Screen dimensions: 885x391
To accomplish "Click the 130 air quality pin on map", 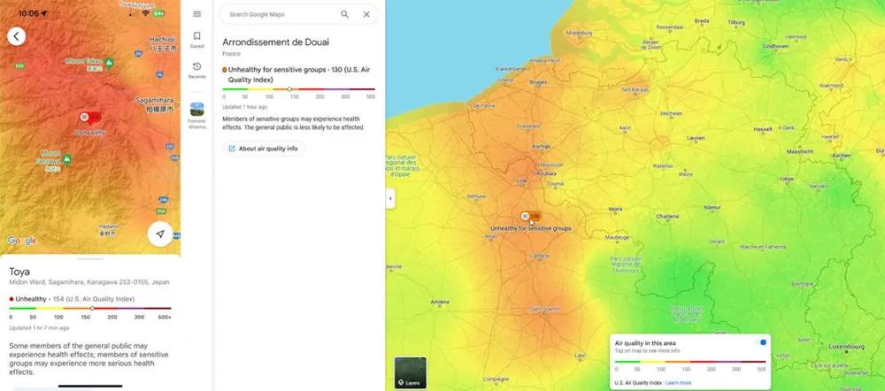I will (x=530, y=216).
